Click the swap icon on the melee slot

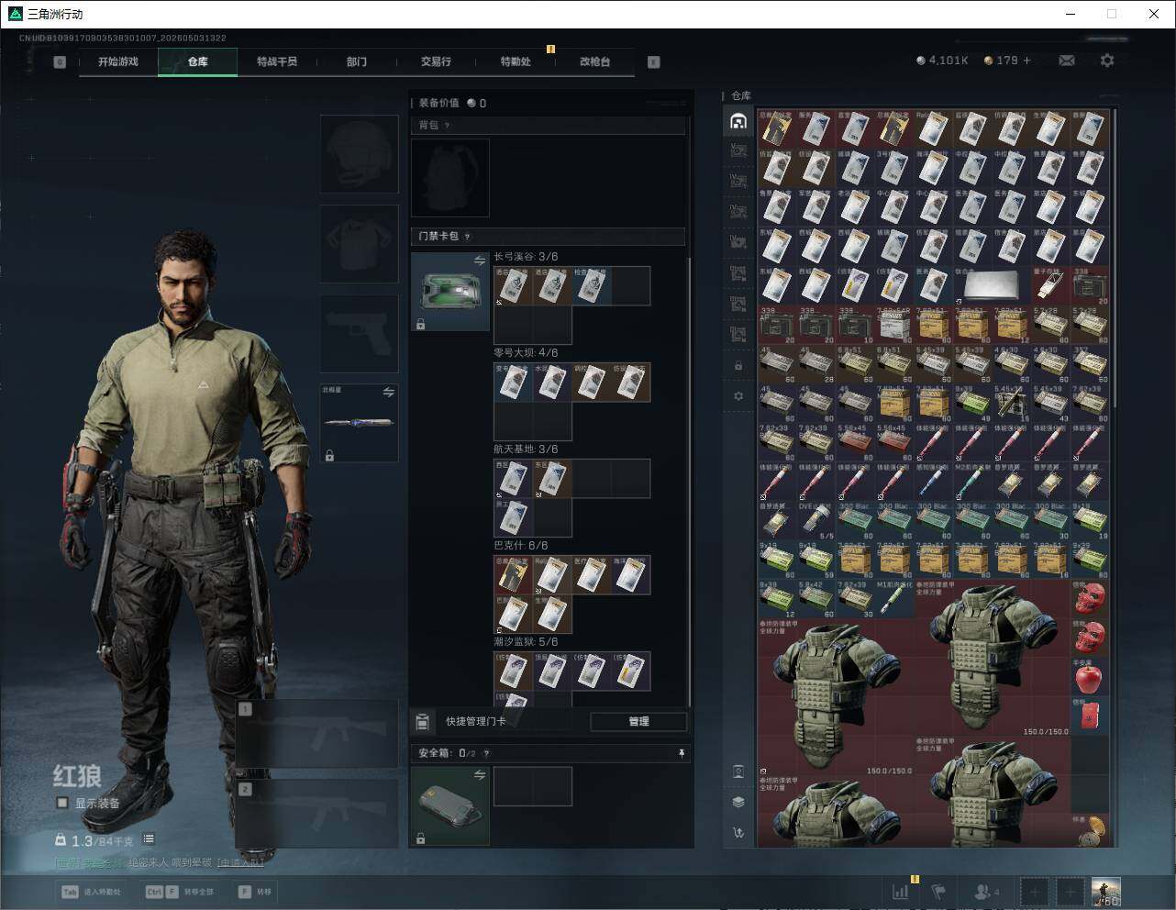tap(389, 393)
